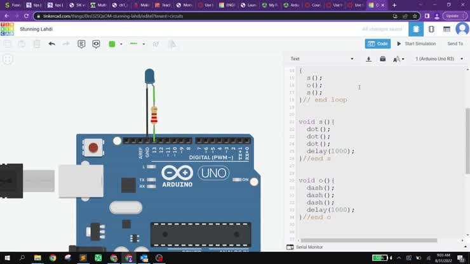This screenshot has width=470, height=264.
Task: Open the wire type dropdown arrow
Action: 144,44
